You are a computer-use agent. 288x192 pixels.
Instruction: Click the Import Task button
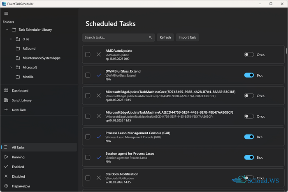(188, 37)
